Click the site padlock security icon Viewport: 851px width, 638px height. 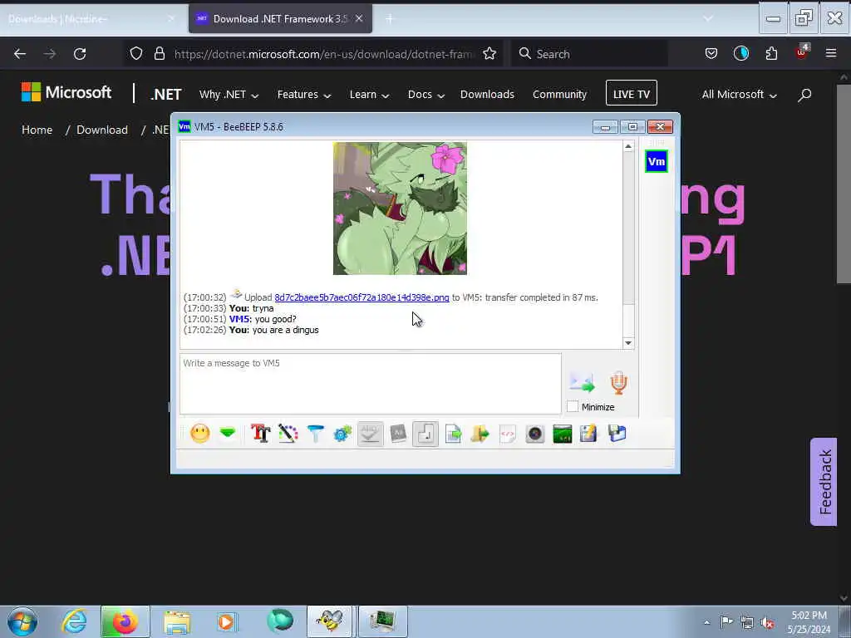click(159, 53)
